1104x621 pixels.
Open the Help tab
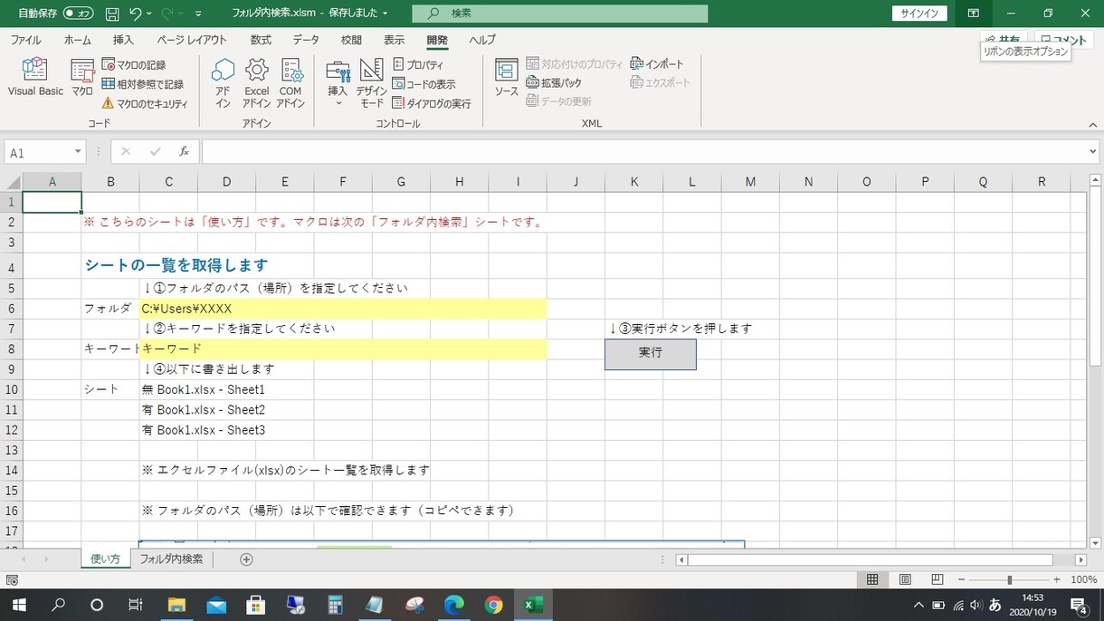pyautogui.click(x=482, y=40)
